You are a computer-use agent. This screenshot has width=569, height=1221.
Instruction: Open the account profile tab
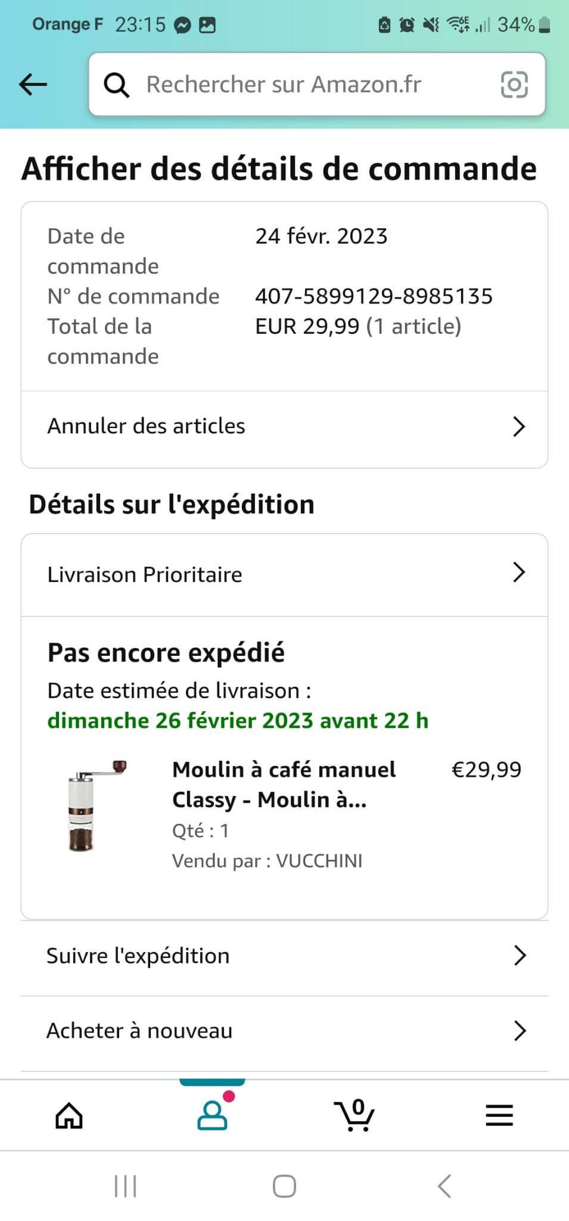tap(212, 1115)
